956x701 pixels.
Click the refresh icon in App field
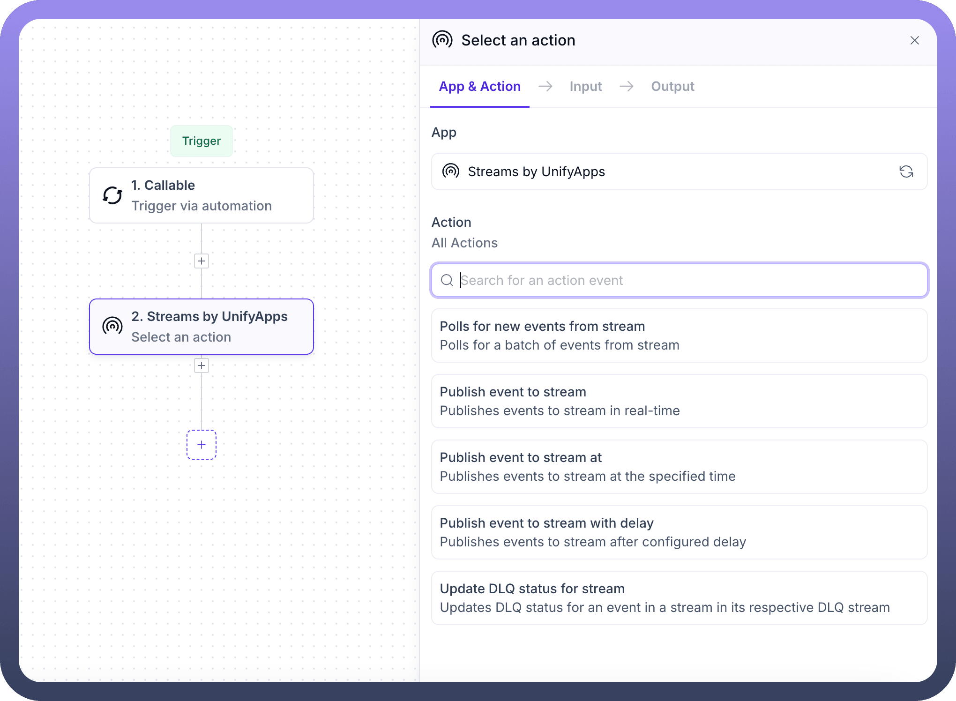(906, 172)
